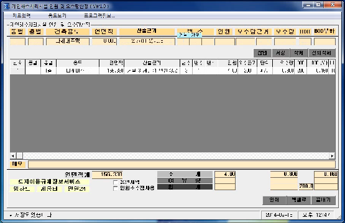Click the horizontal scrollbar thumb
The height and width of the screenshot is (223, 345).
[x=20, y=156]
